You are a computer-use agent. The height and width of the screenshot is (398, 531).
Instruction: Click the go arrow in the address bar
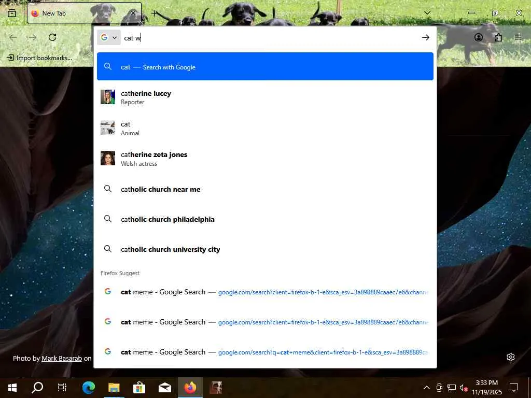[426, 37]
